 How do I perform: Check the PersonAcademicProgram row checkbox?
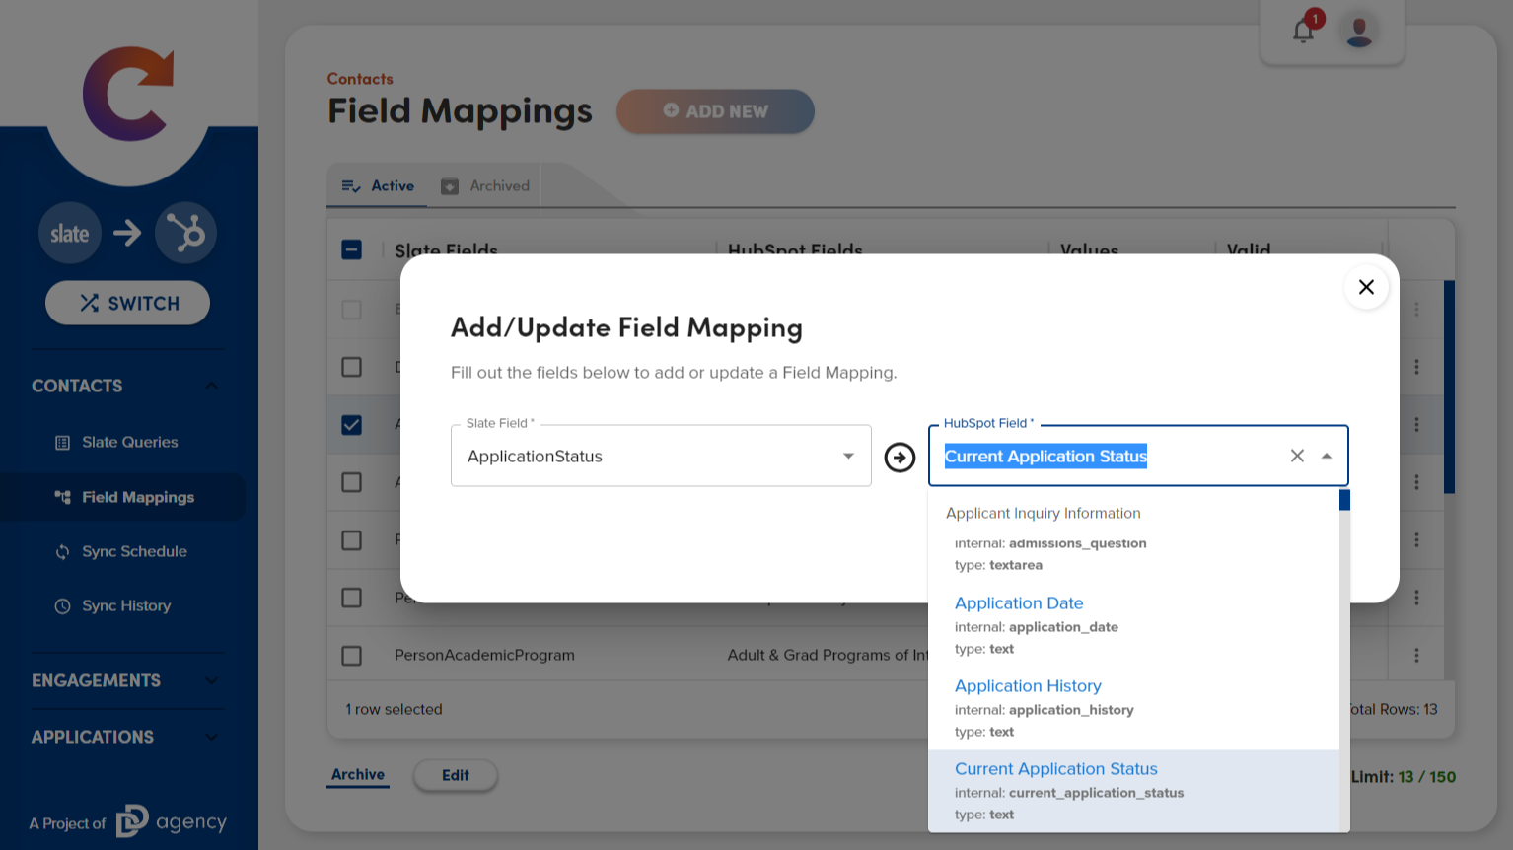352,656
